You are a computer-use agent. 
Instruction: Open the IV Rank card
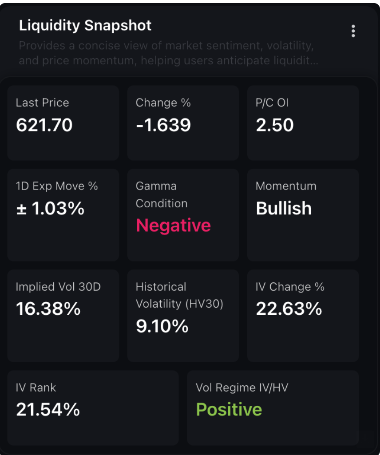point(93,408)
